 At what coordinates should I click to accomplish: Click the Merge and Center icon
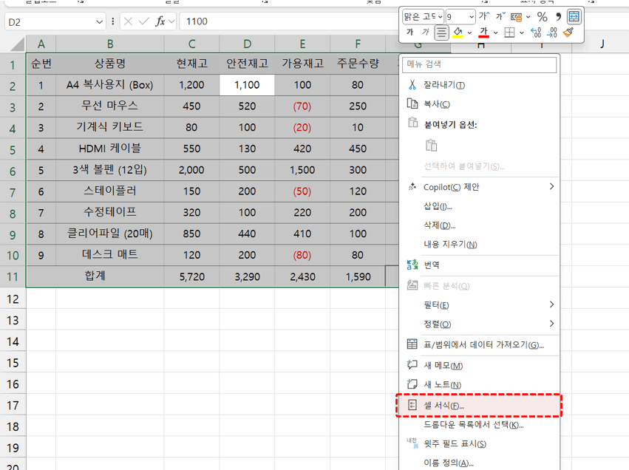tap(574, 16)
